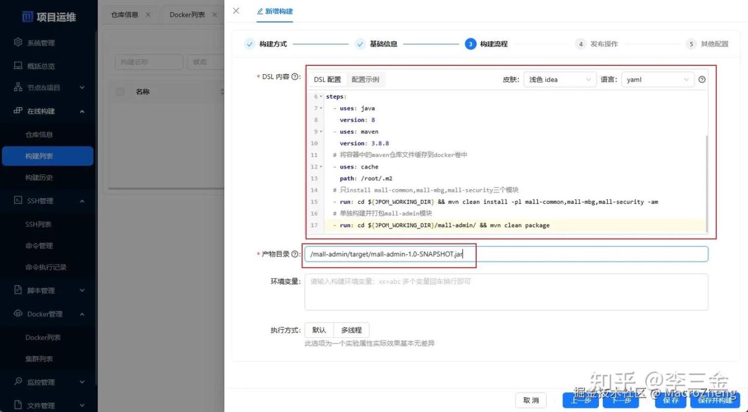Viewport: 748px width, 412px height.
Task: Open the 语言 yaml dropdown
Action: coord(657,80)
